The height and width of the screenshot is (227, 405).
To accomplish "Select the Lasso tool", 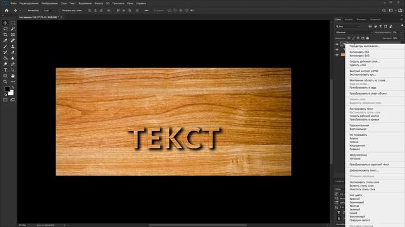I will 5,29.
